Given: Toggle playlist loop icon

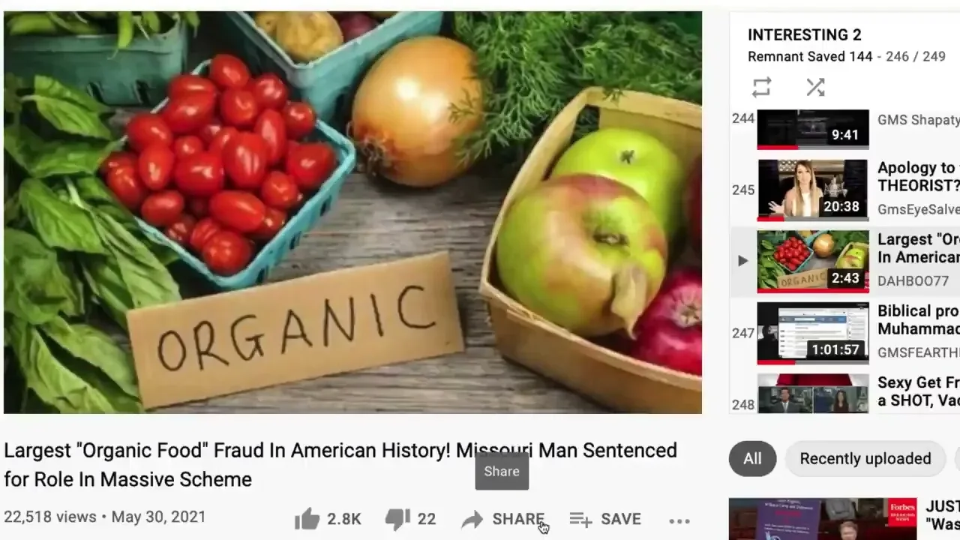Looking at the screenshot, I should coord(761,88).
